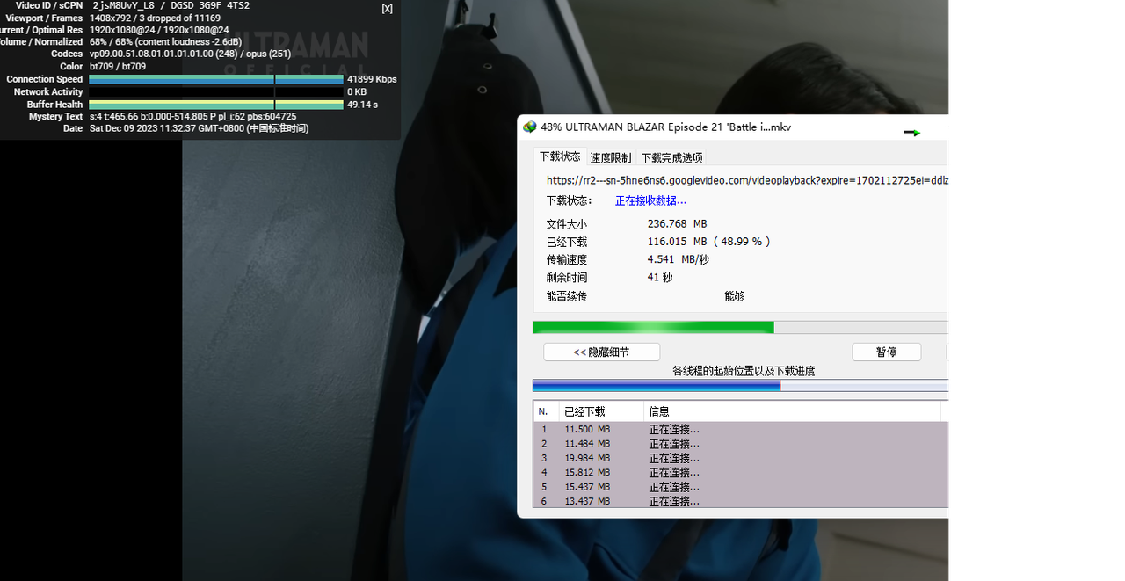Image resolution: width=1125 pixels, height=581 pixels.
Task: Select thread row 6 with 13.437 MB
Action: 741,501
